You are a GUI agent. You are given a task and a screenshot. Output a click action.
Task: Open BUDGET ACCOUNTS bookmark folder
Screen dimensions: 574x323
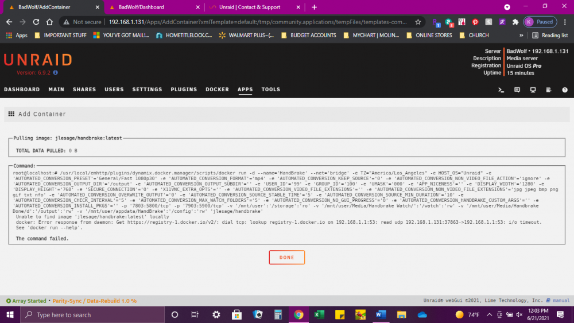pos(309,36)
